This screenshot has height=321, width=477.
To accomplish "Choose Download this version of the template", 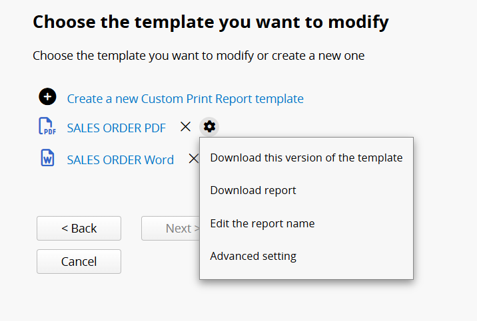I will coord(306,158).
